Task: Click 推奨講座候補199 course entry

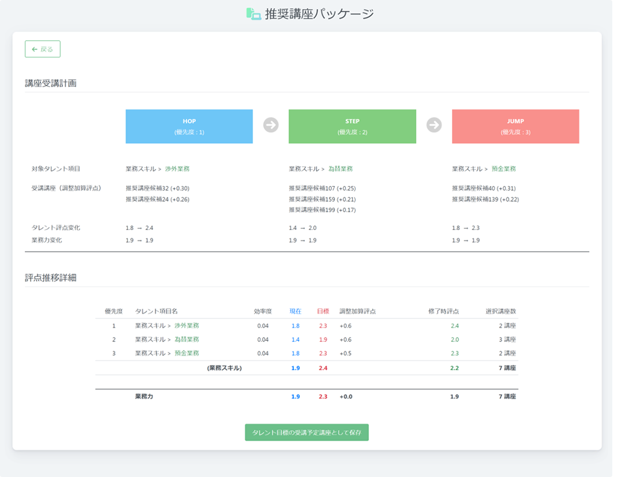Action: pyautogui.click(x=322, y=210)
